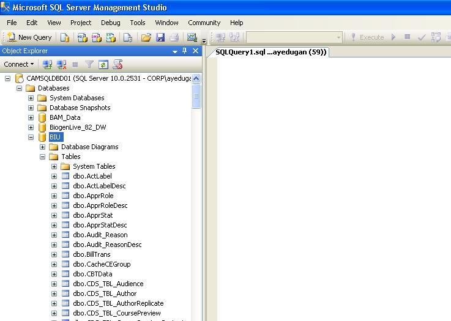The image size is (451, 321).
Task: Select the BIU database
Action: point(55,137)
